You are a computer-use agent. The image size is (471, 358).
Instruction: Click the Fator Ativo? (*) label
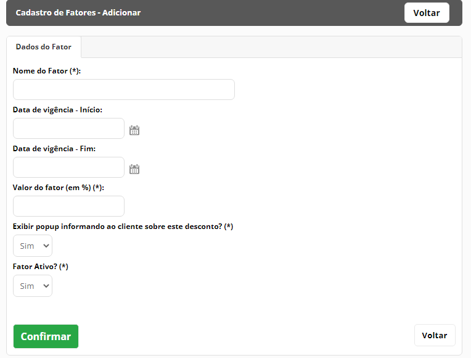(41, 267)
